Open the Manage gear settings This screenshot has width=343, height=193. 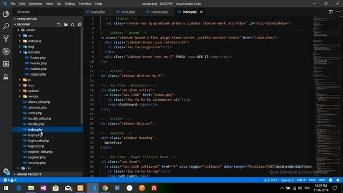pyautogui.click(x=6, y=172)
